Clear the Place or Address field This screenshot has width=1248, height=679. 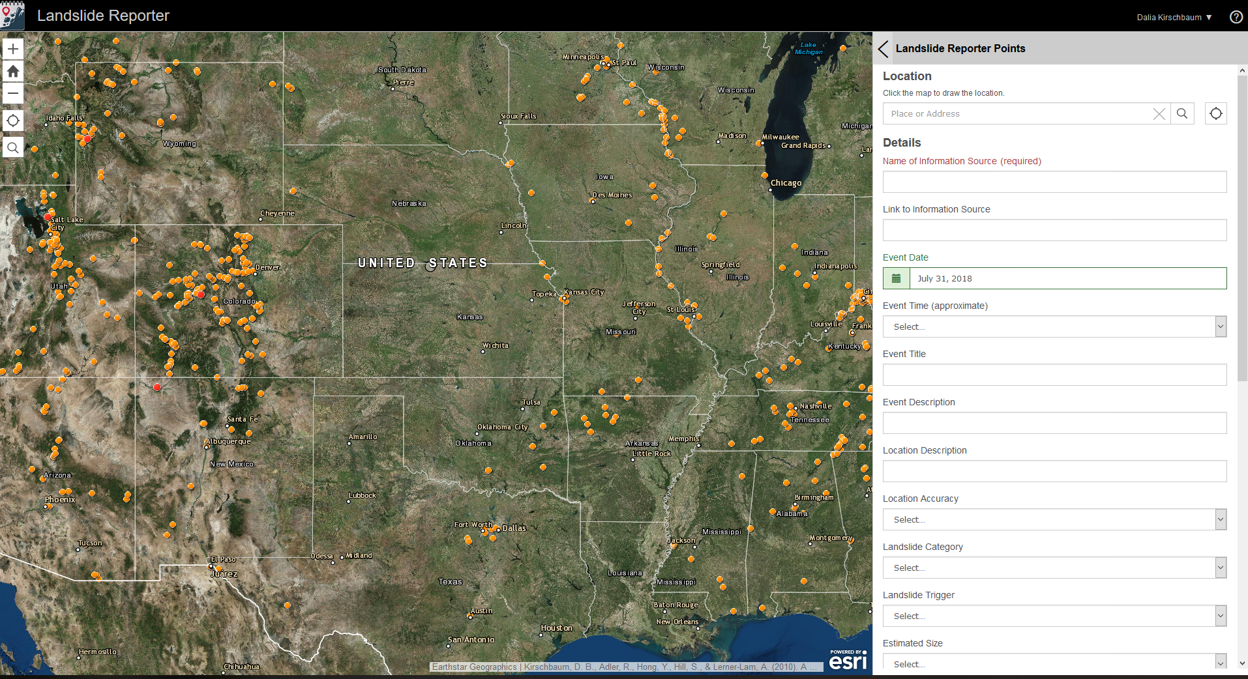1159,114
